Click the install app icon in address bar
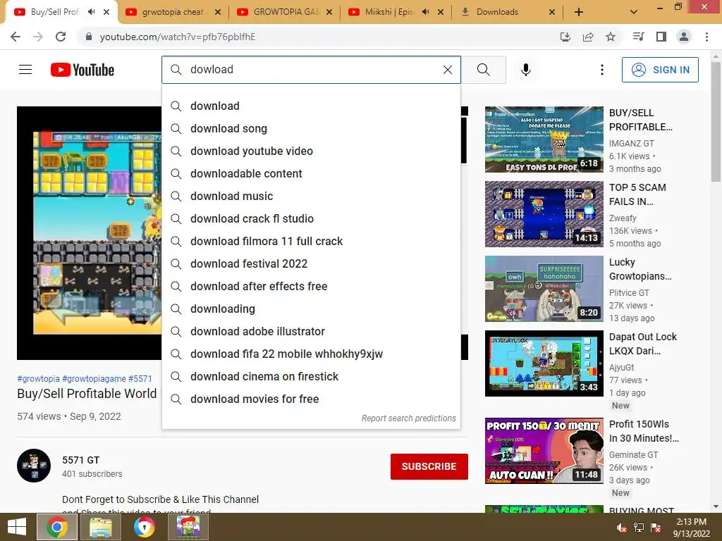 565,37
